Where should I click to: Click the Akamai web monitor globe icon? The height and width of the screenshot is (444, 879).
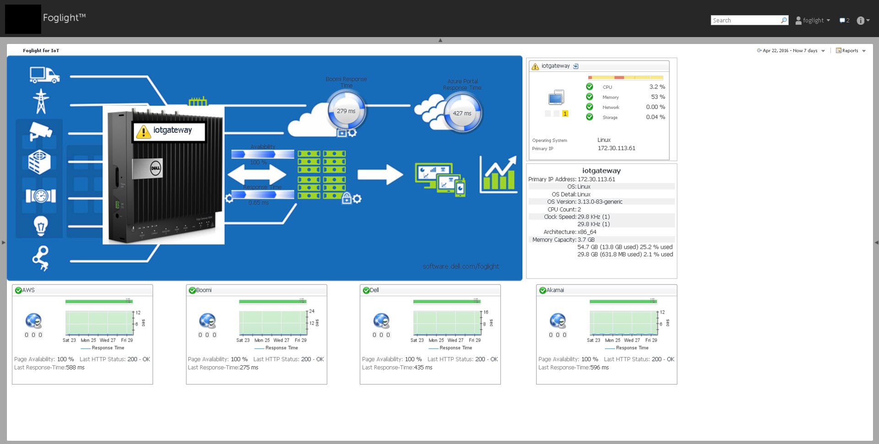(558, 321)
